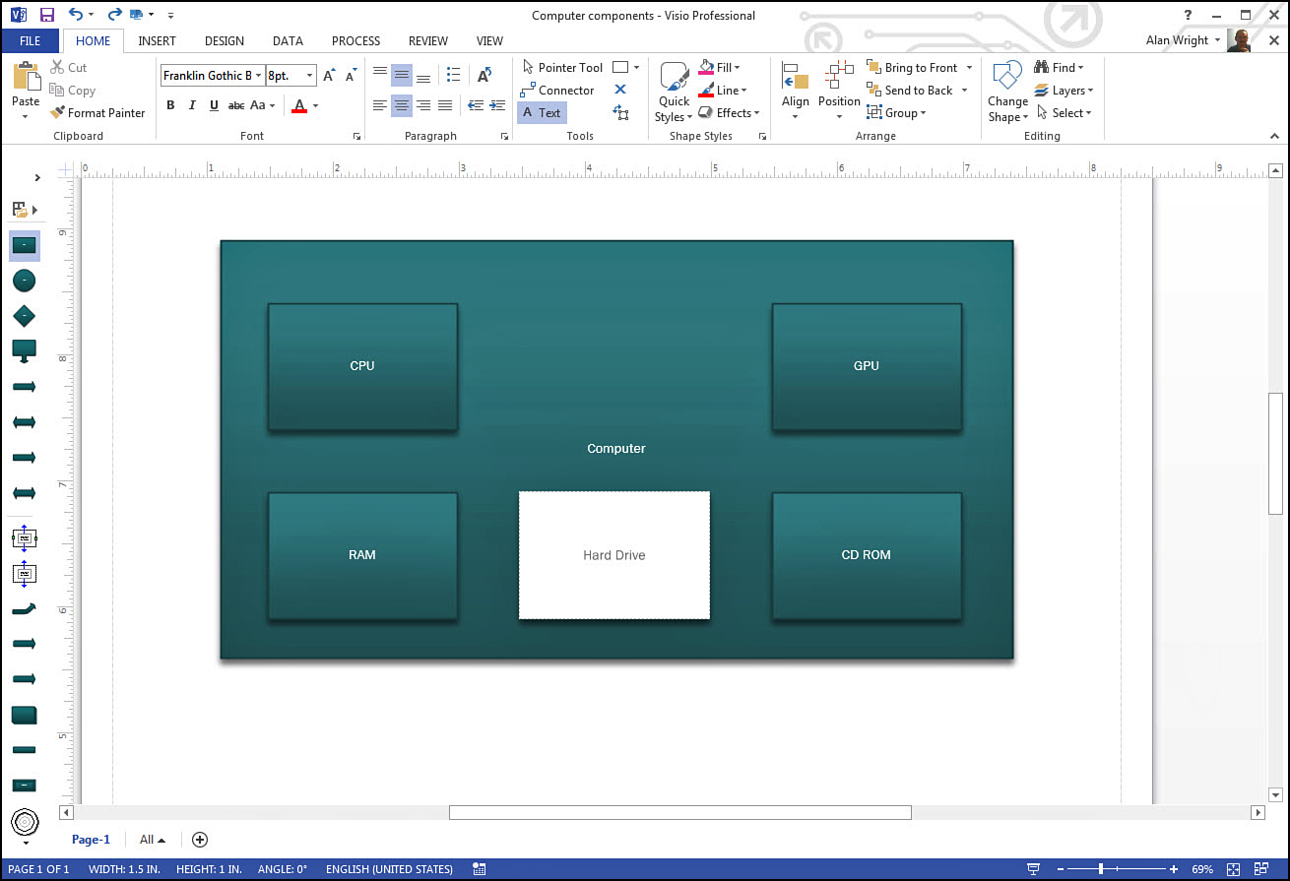Image resolution: width=1290 pixels, height=881 pixels.
Task: Click the Increase Font Size icon
Action: pos(330,76)
